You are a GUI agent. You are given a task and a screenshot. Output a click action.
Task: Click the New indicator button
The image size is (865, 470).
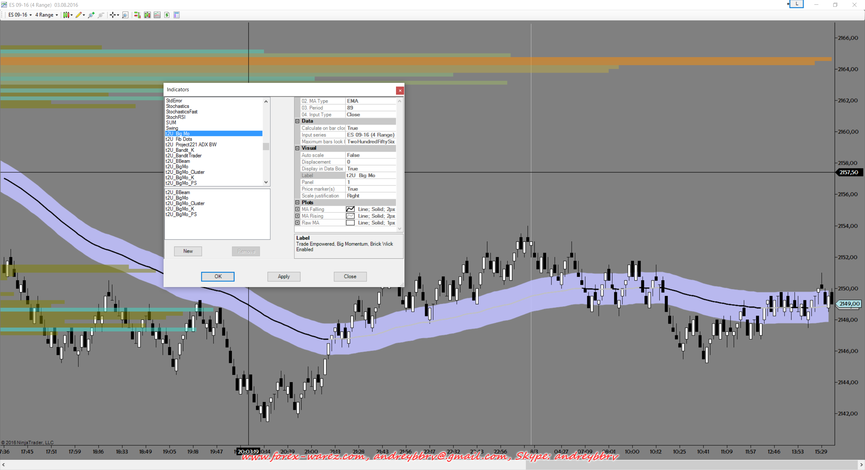pyautogui.click(x=188, y=251)
